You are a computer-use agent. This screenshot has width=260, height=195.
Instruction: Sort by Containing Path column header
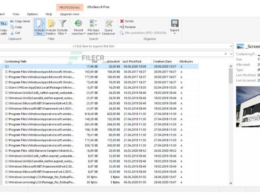click(39, 61)
